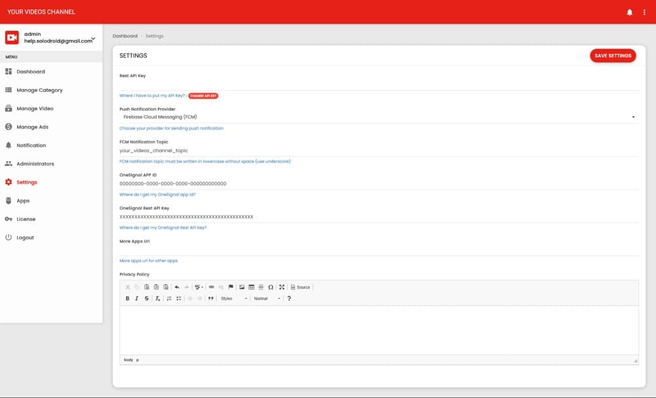
Task: Open the Styles dropdown in editor
Action: (x=234, y=298)
